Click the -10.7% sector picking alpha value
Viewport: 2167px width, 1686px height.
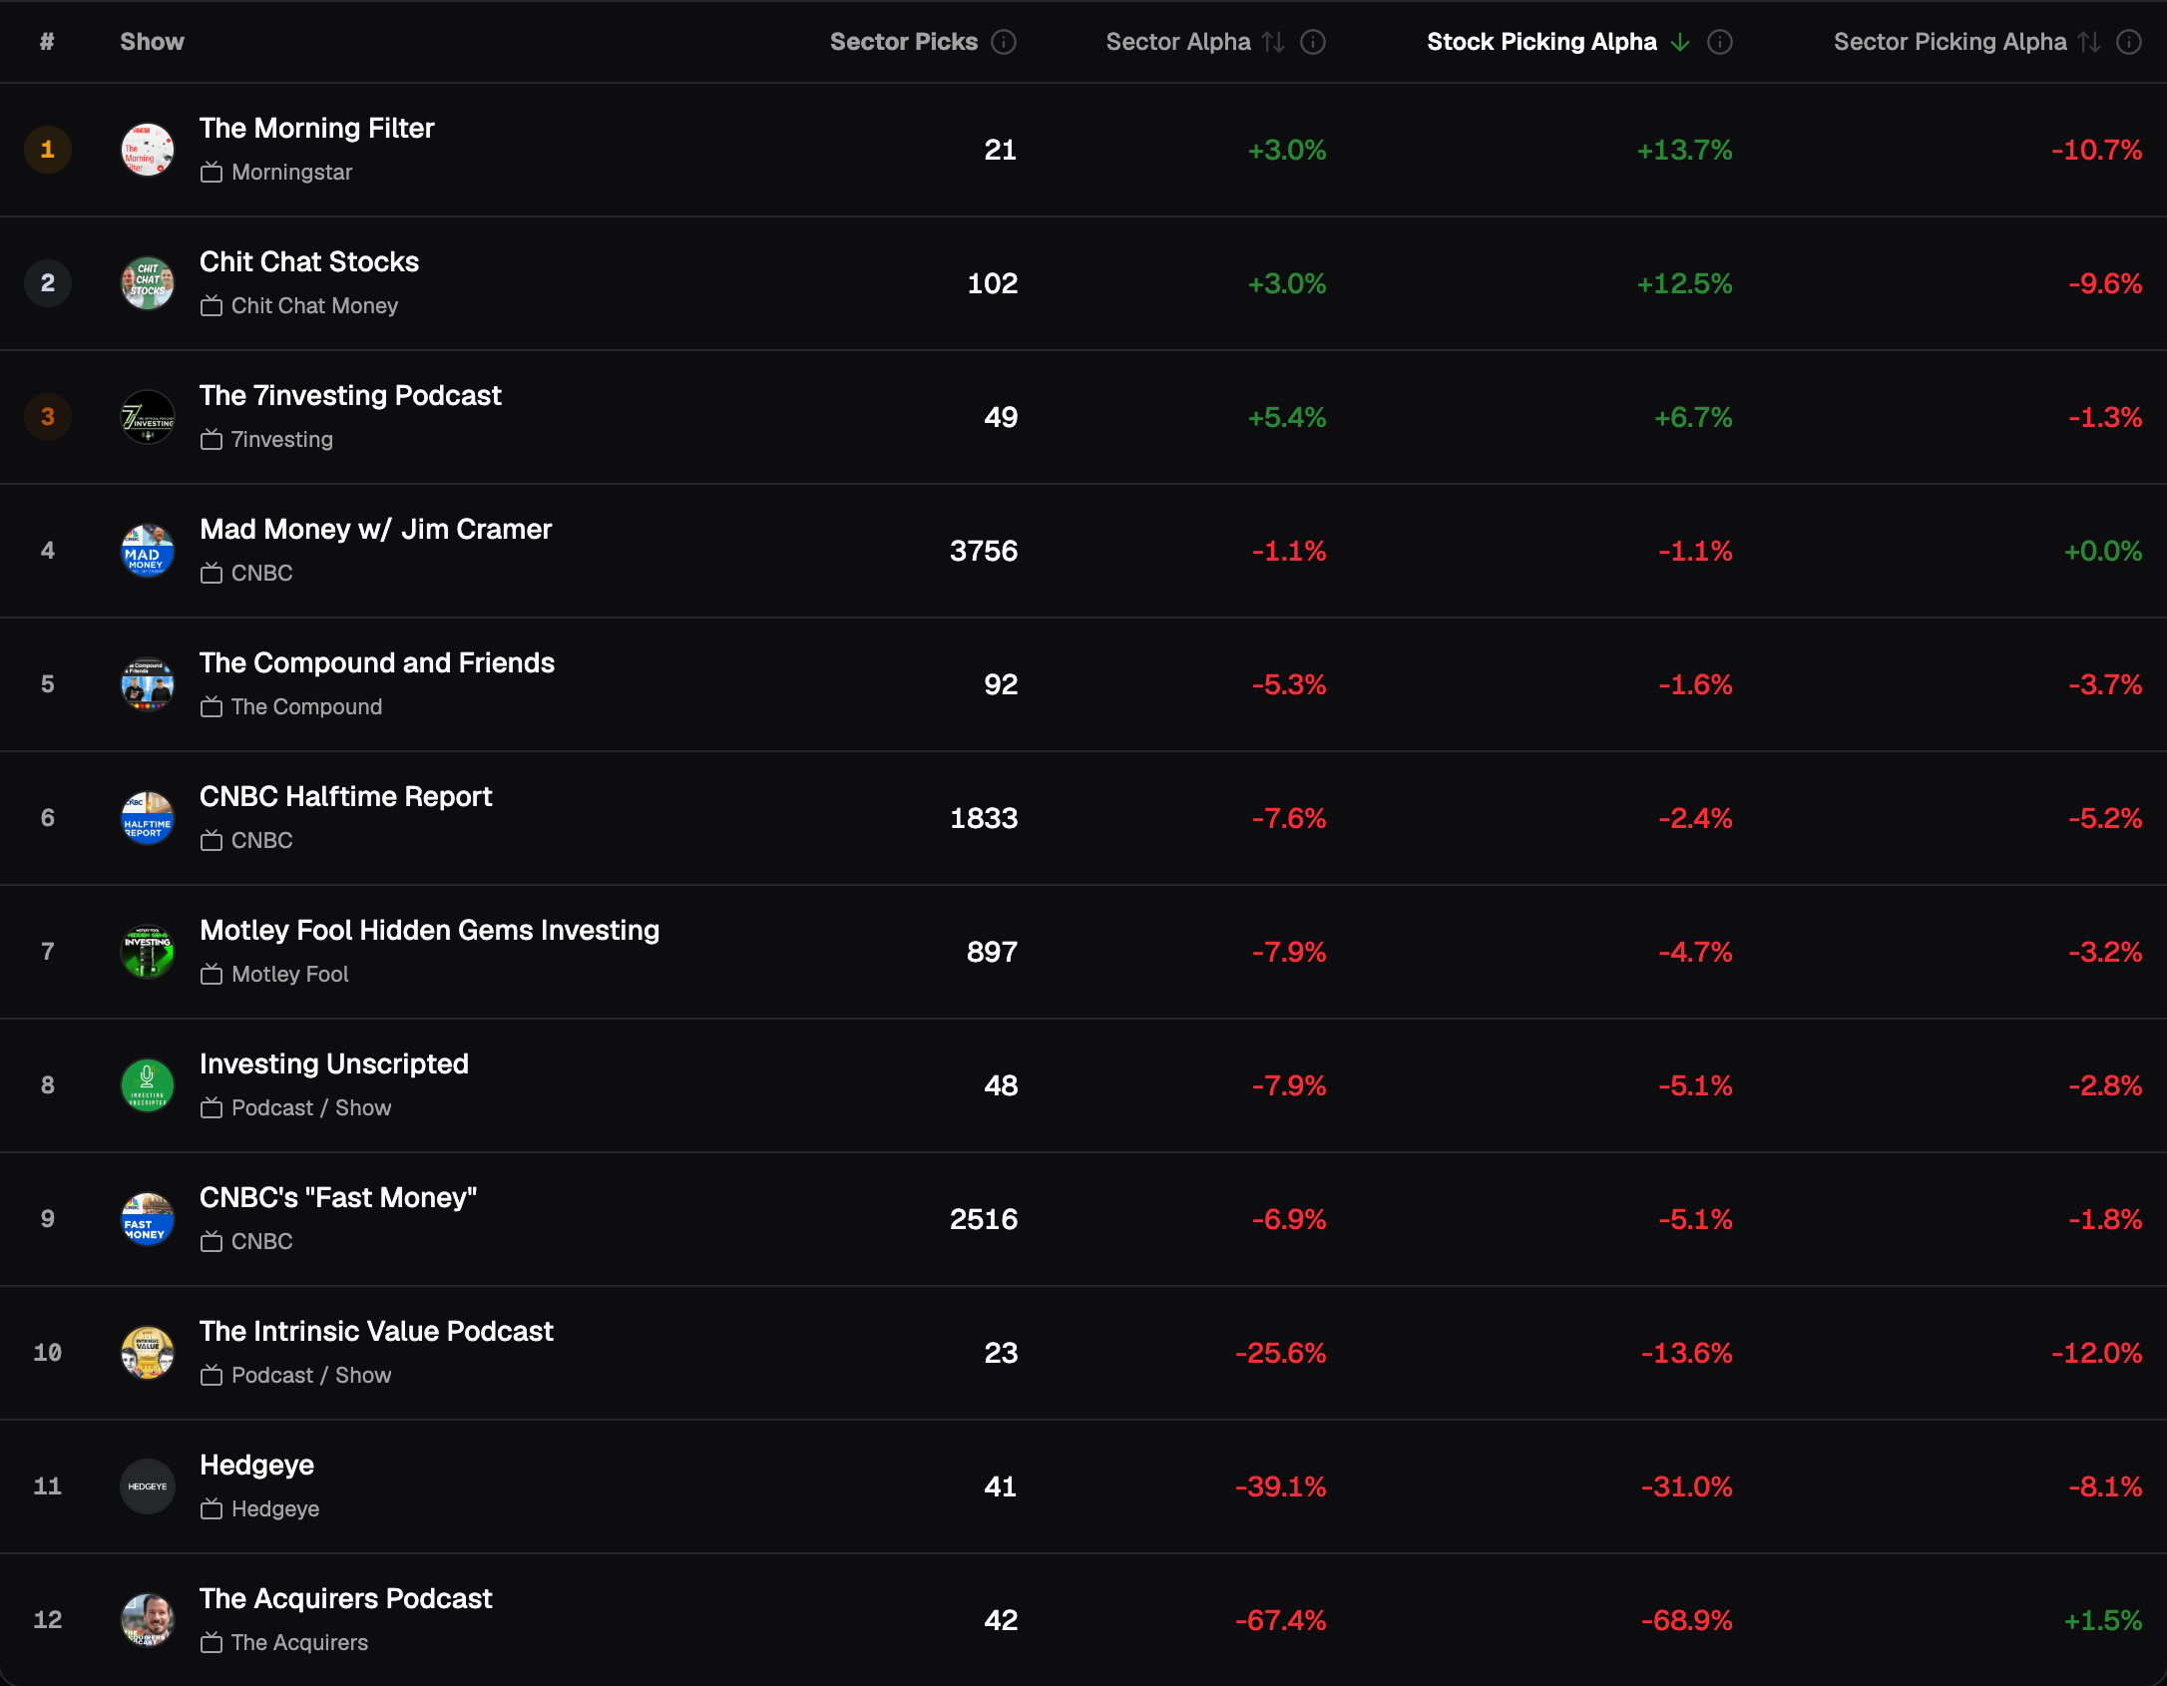click(x=2097, y=150)
